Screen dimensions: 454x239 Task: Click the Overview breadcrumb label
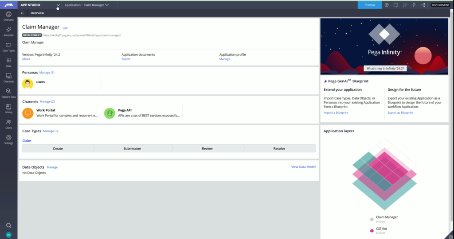[x=37, y=13]
